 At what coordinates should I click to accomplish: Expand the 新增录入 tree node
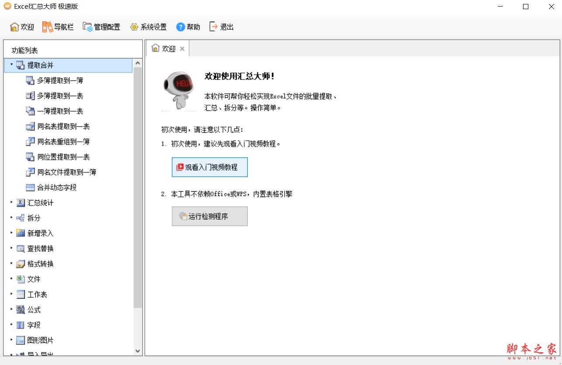pyautogui.click(x=11, y=233)
